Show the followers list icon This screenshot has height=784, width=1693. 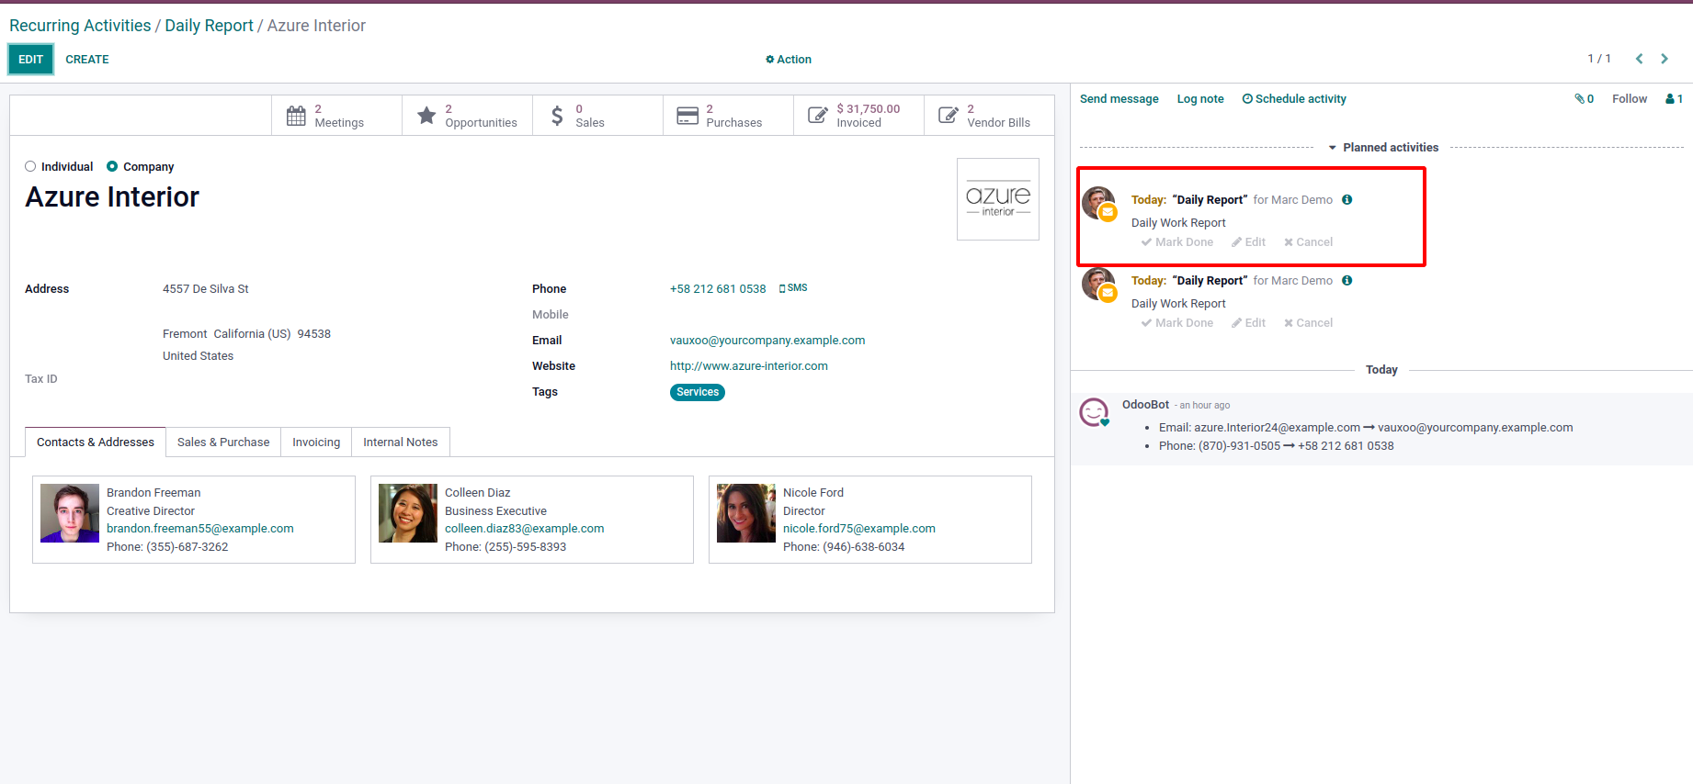click(1674, 99)
